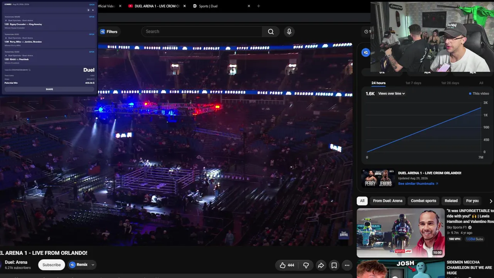The height and width of the screenshot is (278, 494).
Task: Open the Lewis Hamilton video thumbnail
Action: coord(401,233)
